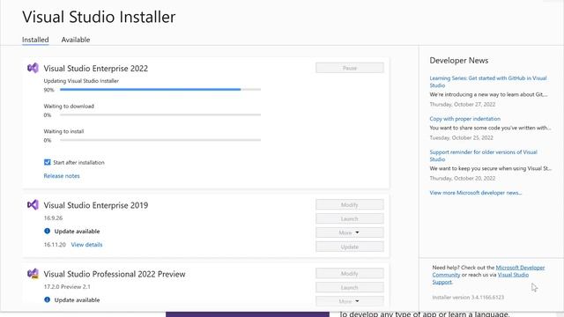Viewport: 564px width, 317px height.
Task: Open View details link for version 16.11.20
Action: (86, 245)
